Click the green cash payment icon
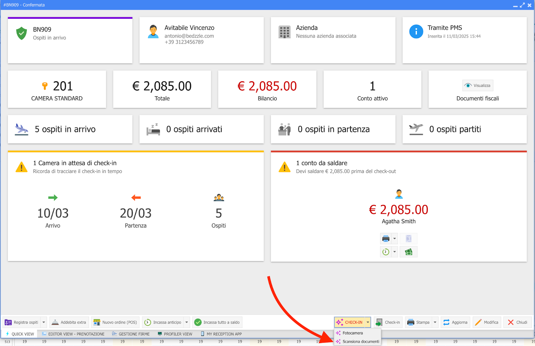This screenshot has width=535, height=346. pyautogui.click(x=409, y=252)
